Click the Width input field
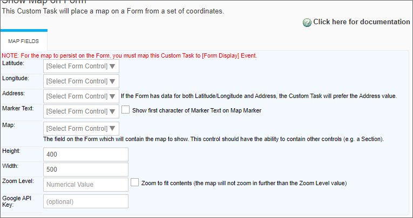The width and height of the screenshot is (413, 218). pyautogui.click(x=86, y=170)
